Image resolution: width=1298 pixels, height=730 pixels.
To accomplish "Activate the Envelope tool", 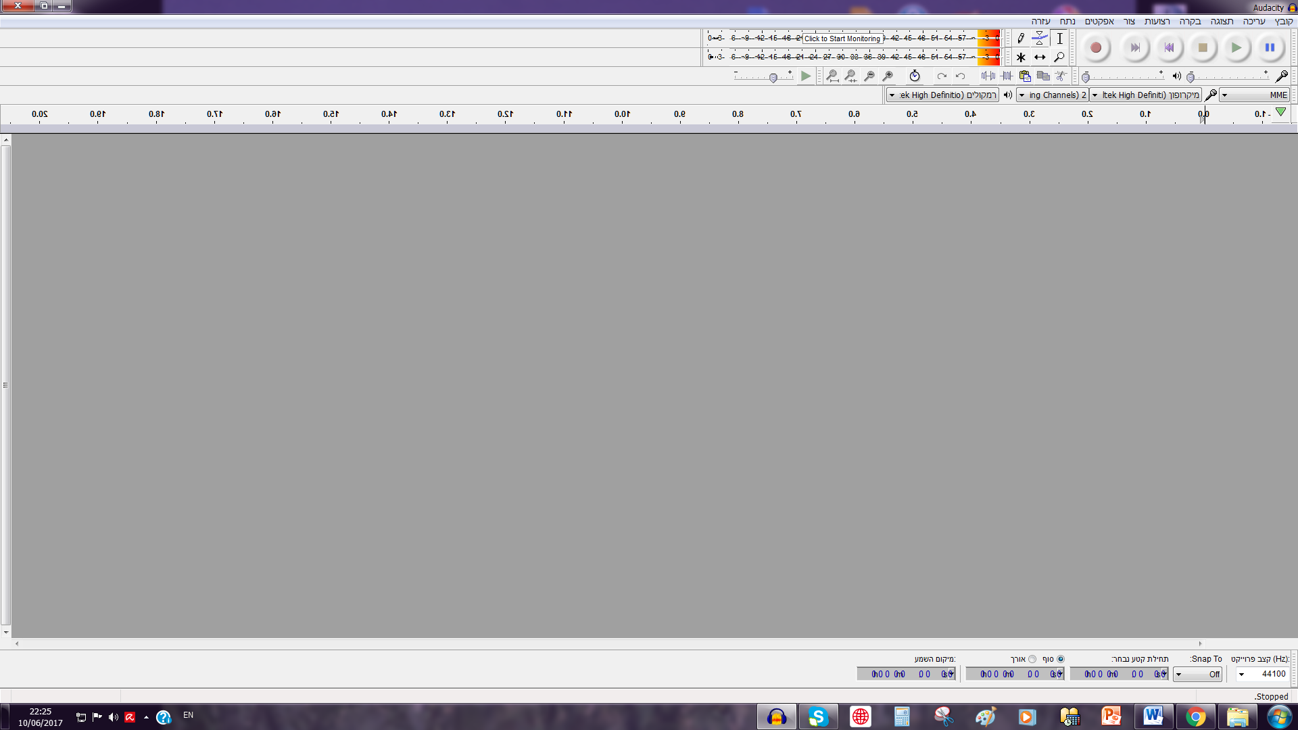I will (x=1039, y=39).
